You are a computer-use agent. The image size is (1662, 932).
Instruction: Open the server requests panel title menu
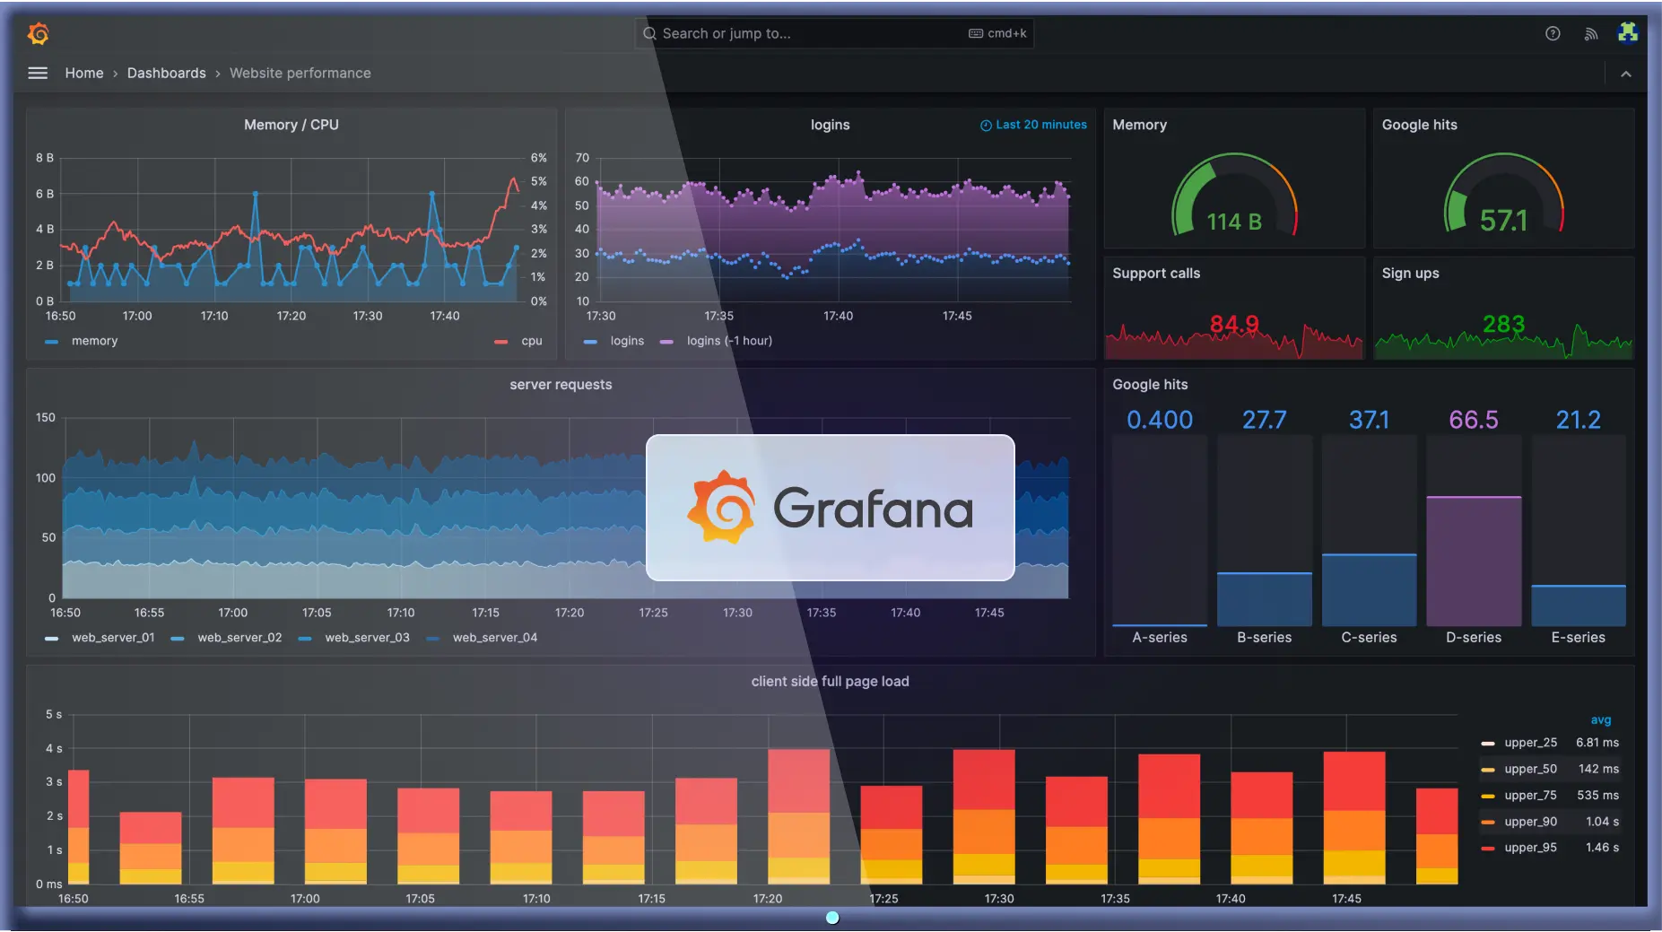coord(561,385)
